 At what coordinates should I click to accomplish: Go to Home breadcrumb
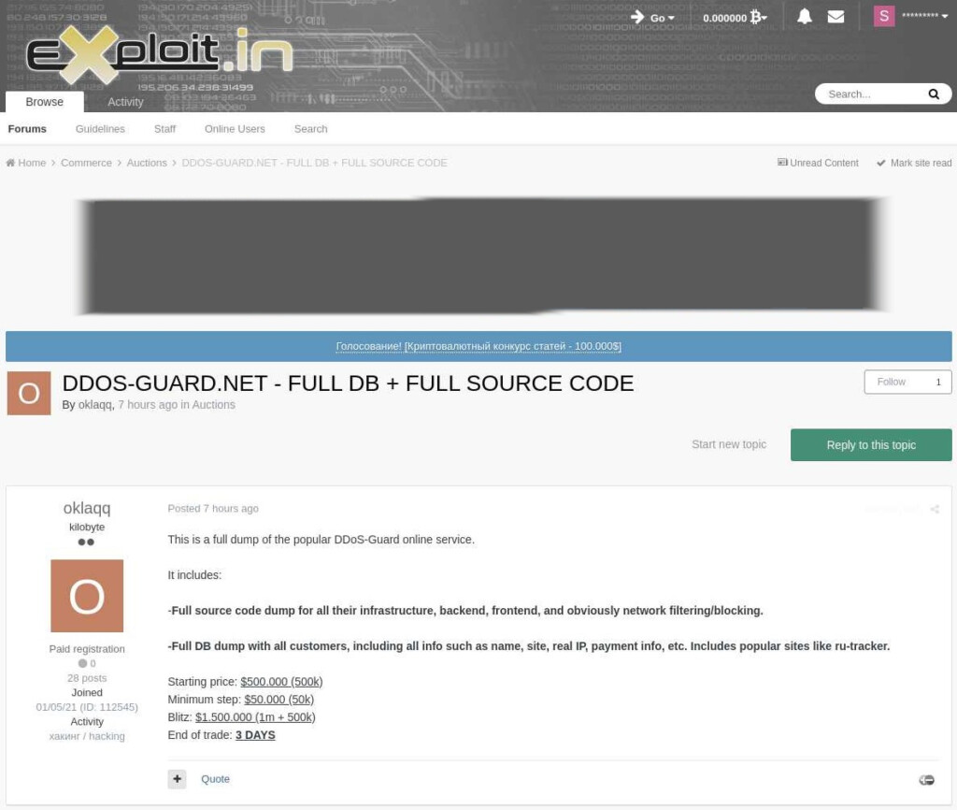coord(26,163)
